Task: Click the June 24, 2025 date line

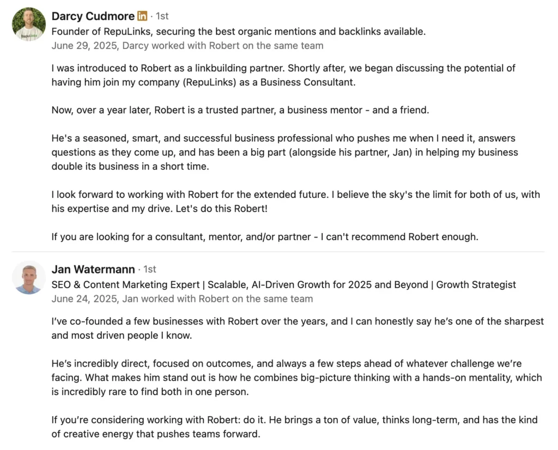Action: (182, 299)
